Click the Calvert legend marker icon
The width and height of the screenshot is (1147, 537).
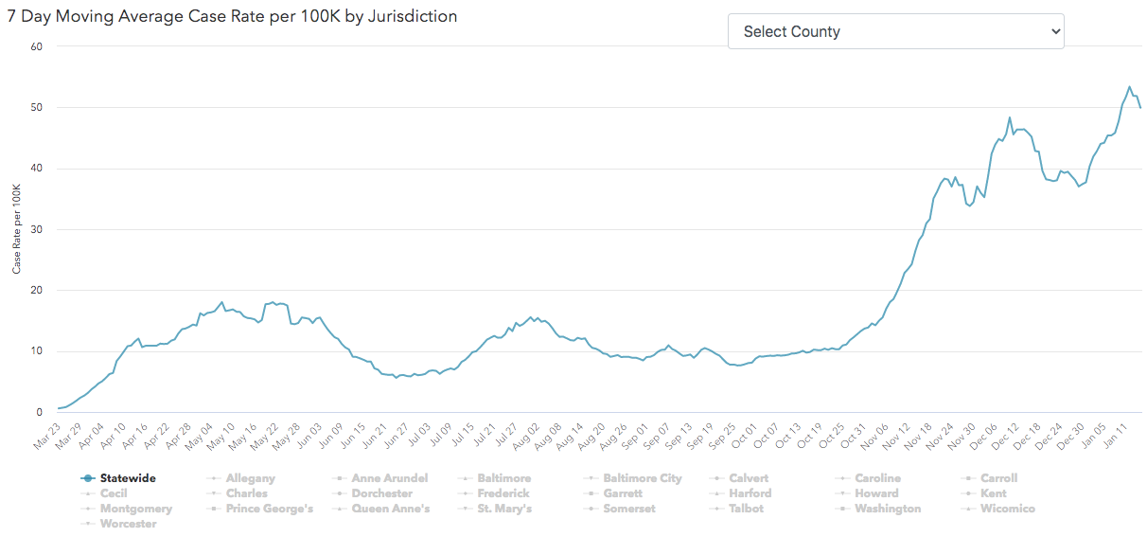tap(717, 478)
